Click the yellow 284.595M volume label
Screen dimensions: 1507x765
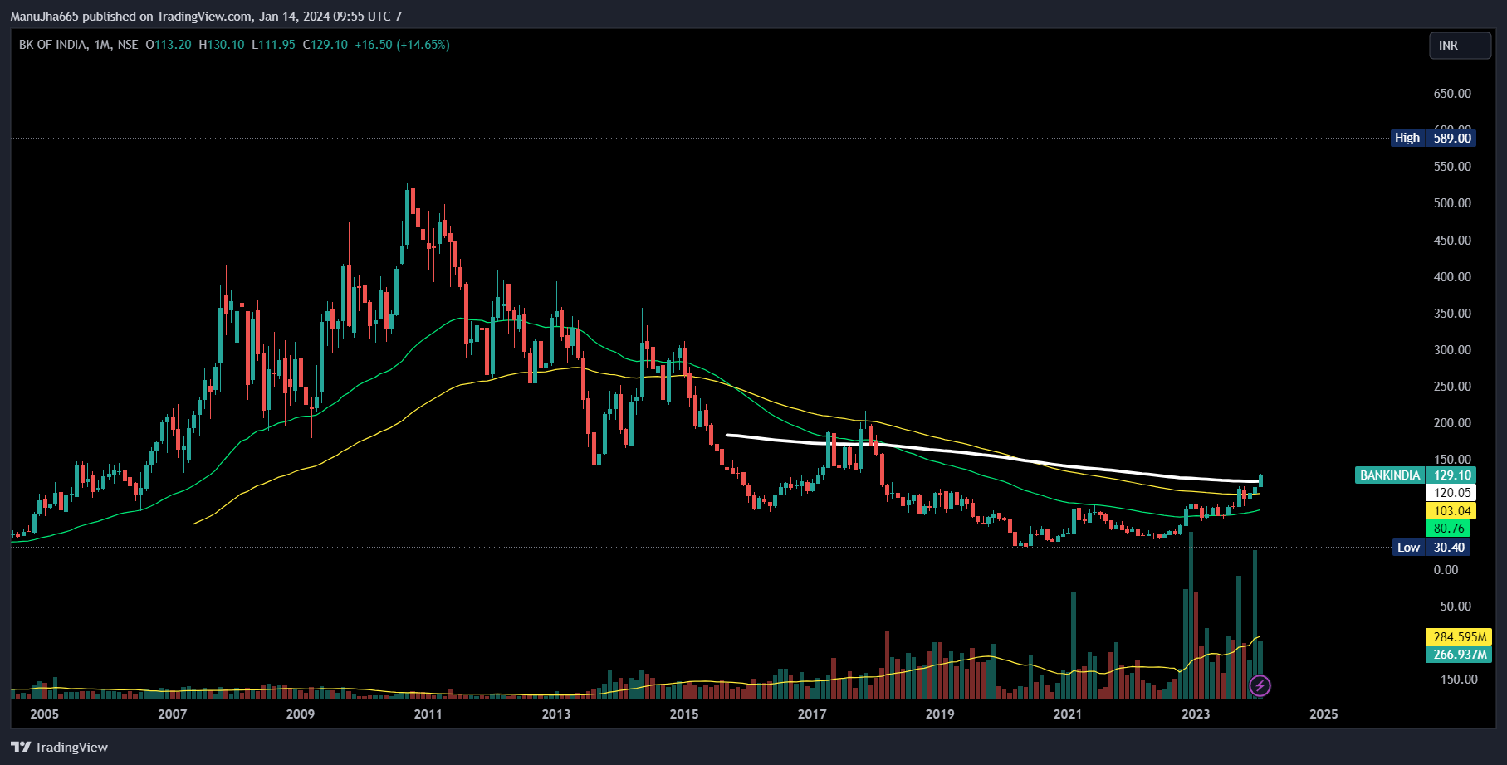click(1459, 636)
